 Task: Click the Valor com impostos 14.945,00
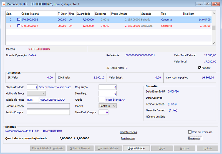[x=208, y=77]
